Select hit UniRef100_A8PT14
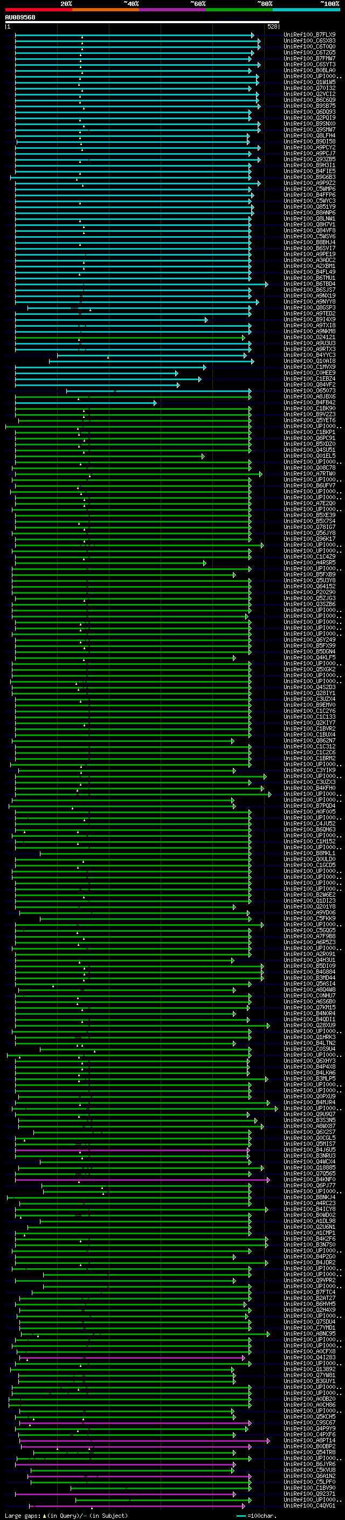Image resolution: width=345 pixels, height=1520 pixels. 309,1440
